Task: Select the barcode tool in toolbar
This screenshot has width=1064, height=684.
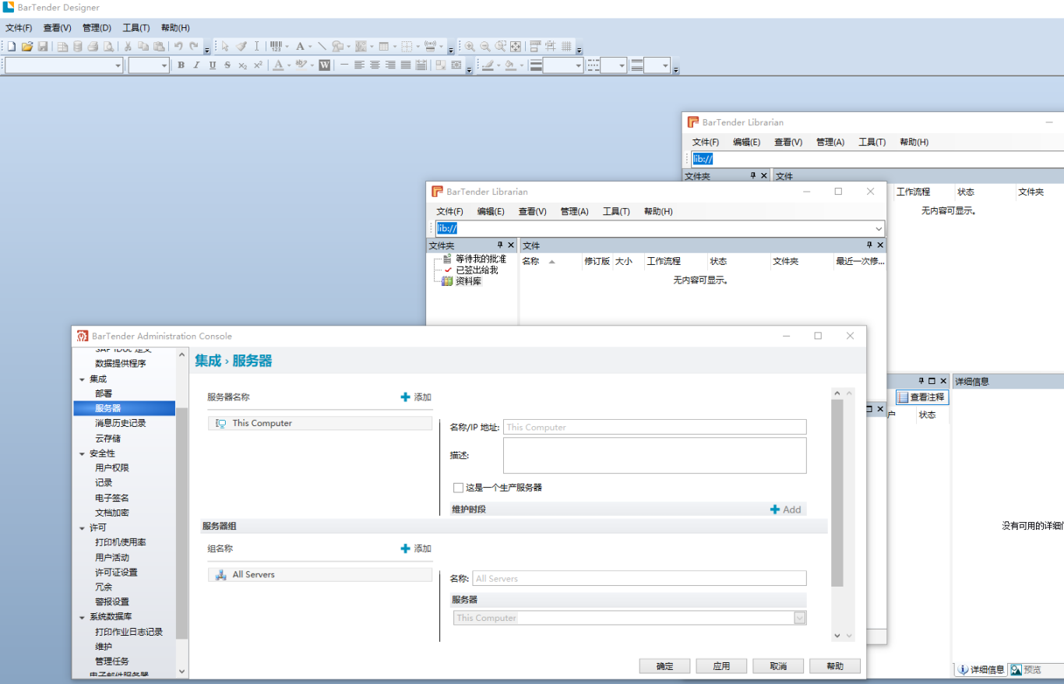Action: (x=276, y=47)
